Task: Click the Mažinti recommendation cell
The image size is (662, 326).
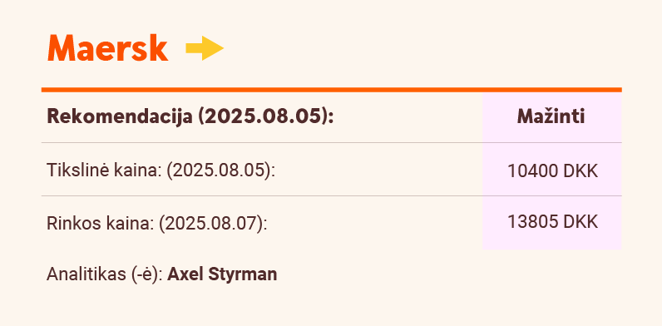Action: 551,116
